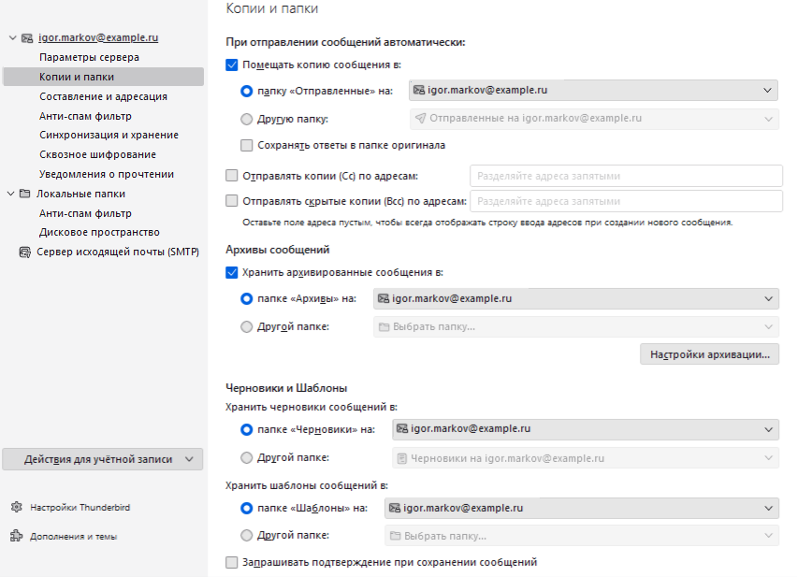Click the add-ons and themes puzzle icon

(x=16, y=536)
